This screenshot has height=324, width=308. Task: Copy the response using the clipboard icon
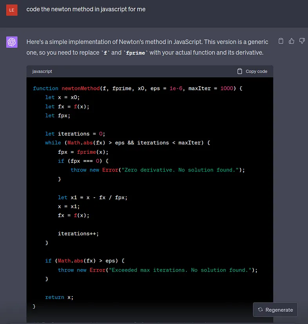point(281,41)
